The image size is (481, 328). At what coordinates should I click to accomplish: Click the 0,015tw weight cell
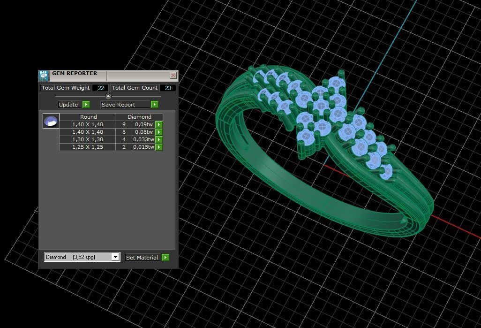click(143, 147)
